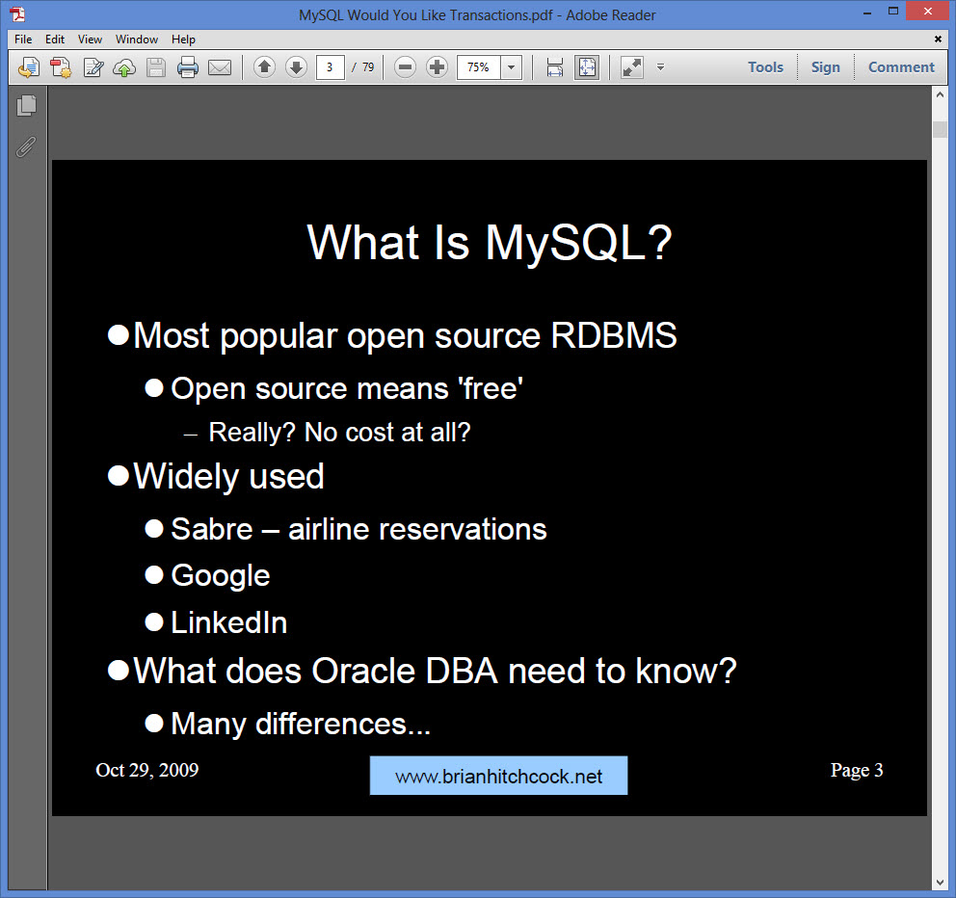This screenshot has height=898, width=956.
Task: Open the zoom percentage dropdown
Action: tap(512, 67)
